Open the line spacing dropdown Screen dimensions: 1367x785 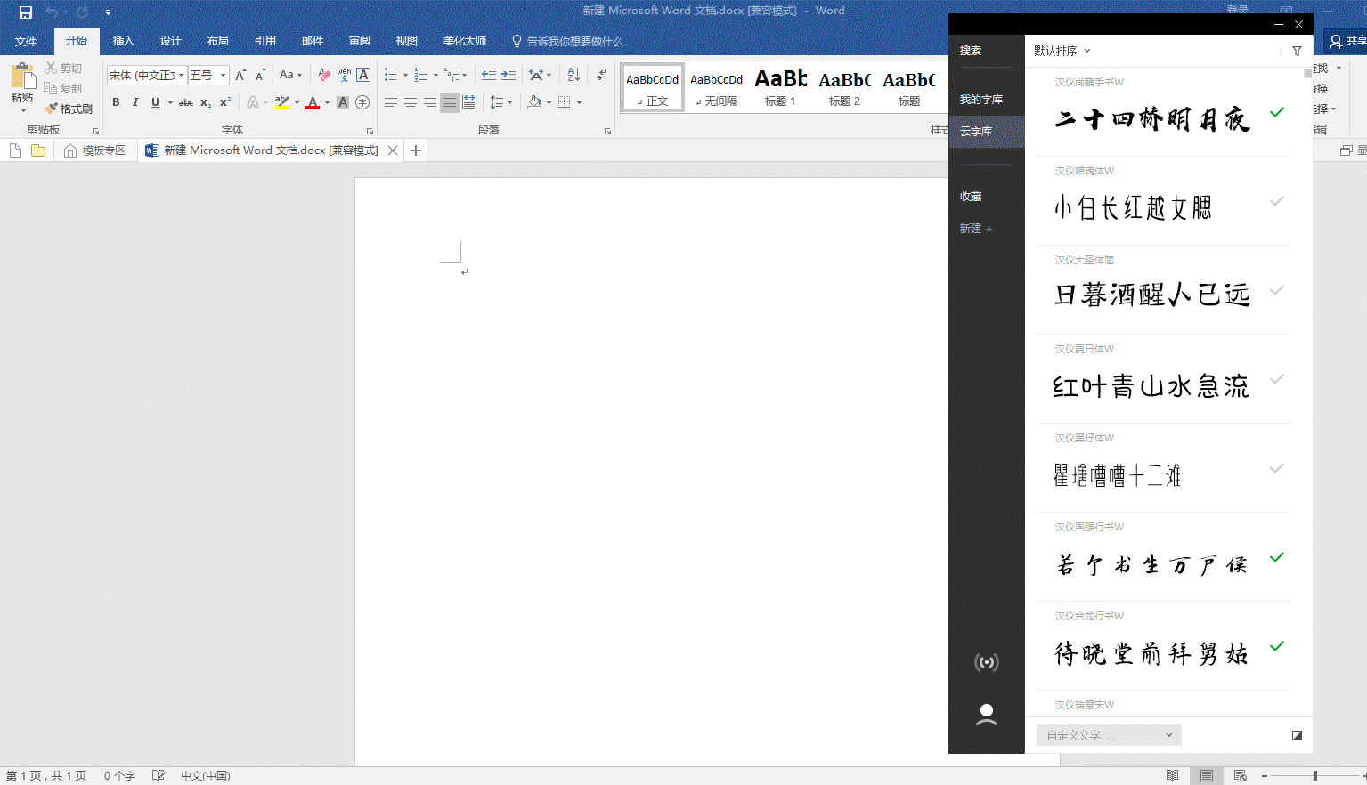[501, 102]
